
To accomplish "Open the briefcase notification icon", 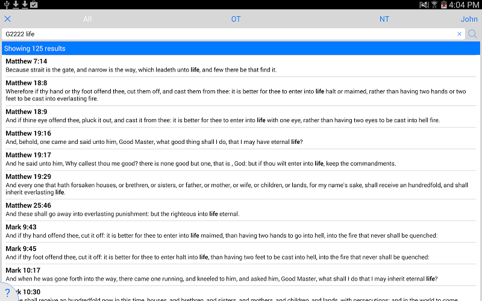I will tap(34, 4).
